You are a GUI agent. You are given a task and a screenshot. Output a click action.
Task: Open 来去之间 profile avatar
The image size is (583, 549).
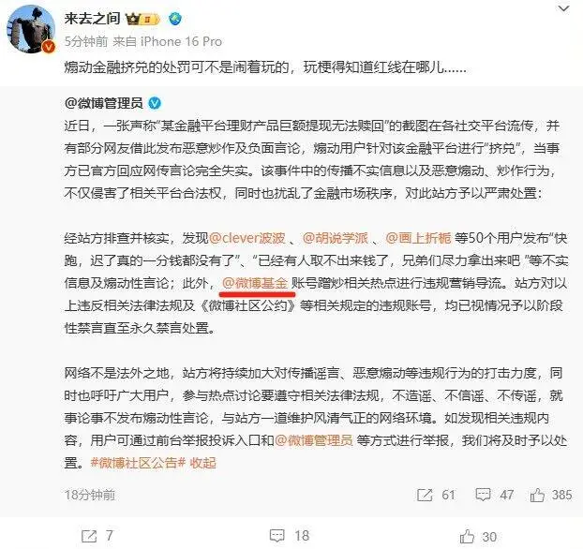pos(31,30)
